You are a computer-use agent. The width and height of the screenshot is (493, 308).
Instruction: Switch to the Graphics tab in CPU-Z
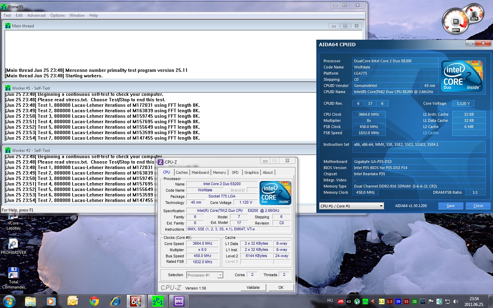point(252,172)
